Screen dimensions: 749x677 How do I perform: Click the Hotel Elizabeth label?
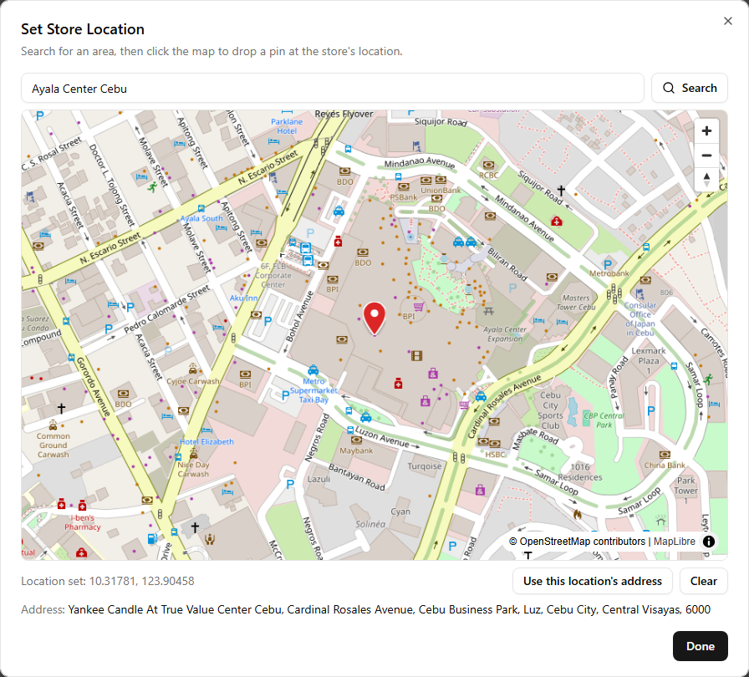coord(206,441)
